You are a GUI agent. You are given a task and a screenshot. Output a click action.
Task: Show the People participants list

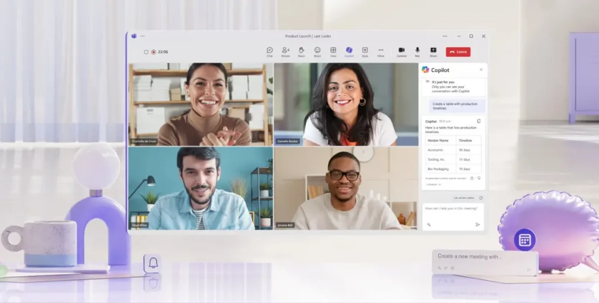pos(285,52)
